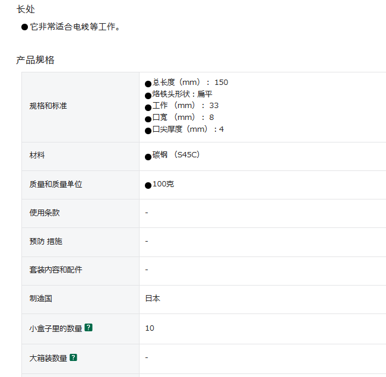Click the 套装内容和配件 row label
The height and width of the screenshot is (377, 386).
click(x=56, y=270)
